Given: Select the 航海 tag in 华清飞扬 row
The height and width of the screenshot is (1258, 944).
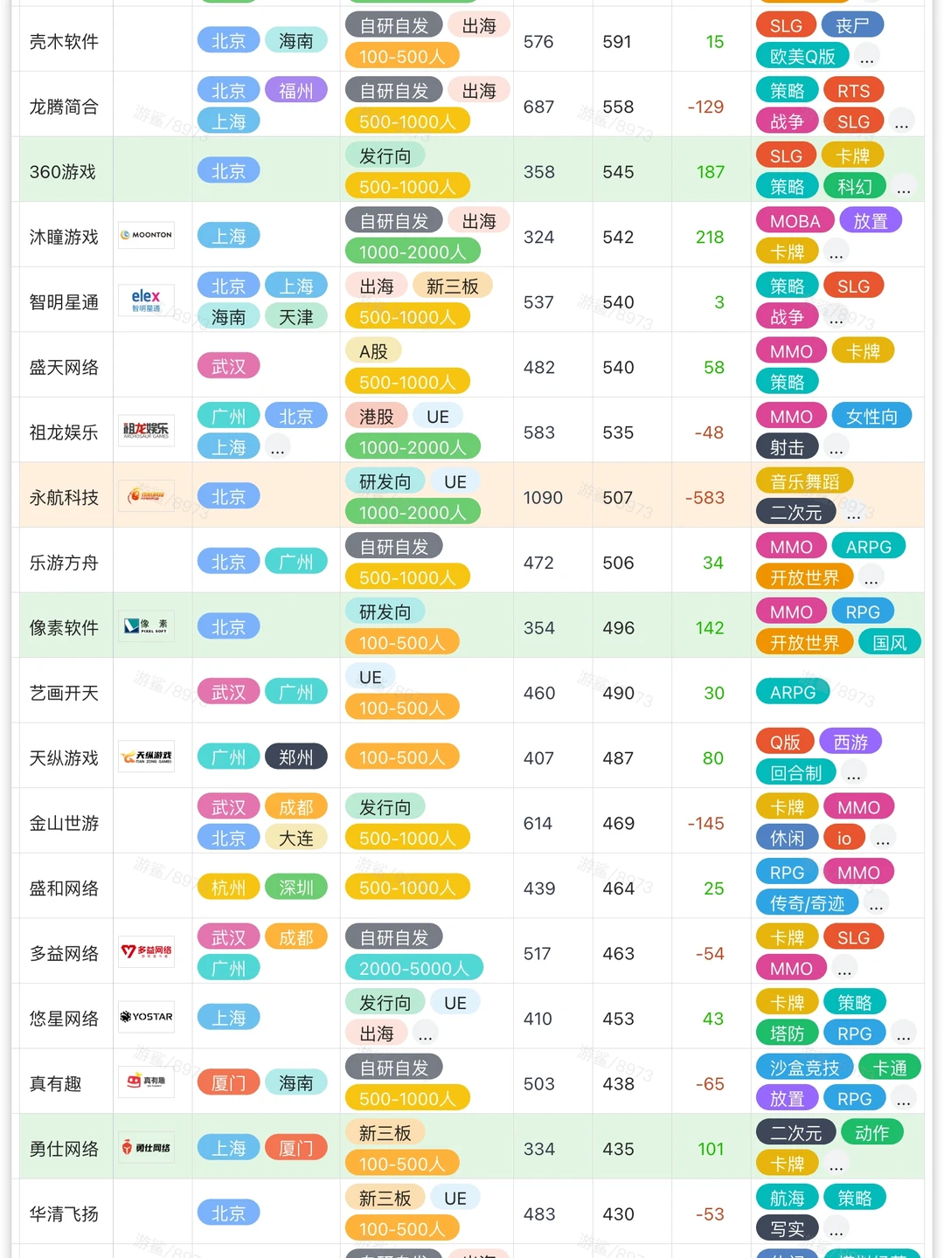Looking at the screenshot, I should [787, 1198].
